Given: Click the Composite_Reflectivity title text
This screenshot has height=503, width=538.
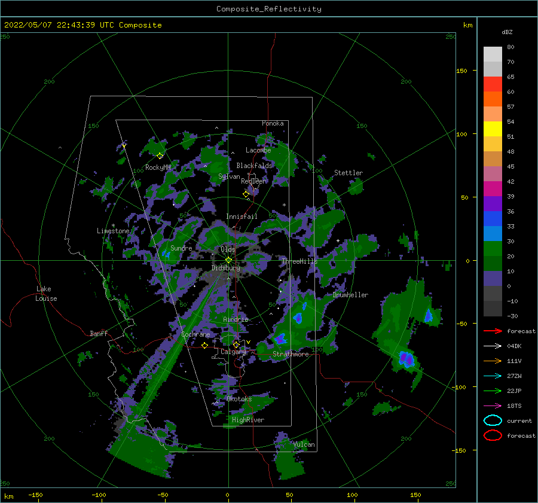Looking at the screenshot, I should coord(268,9).
